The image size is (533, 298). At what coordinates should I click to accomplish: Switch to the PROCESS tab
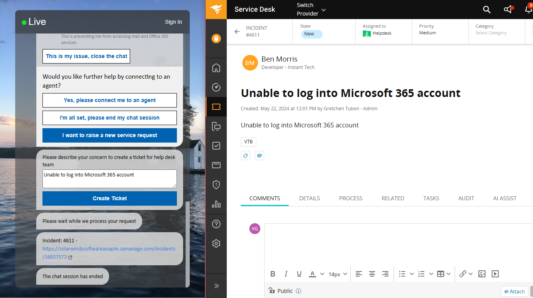(x=351, y=198)
